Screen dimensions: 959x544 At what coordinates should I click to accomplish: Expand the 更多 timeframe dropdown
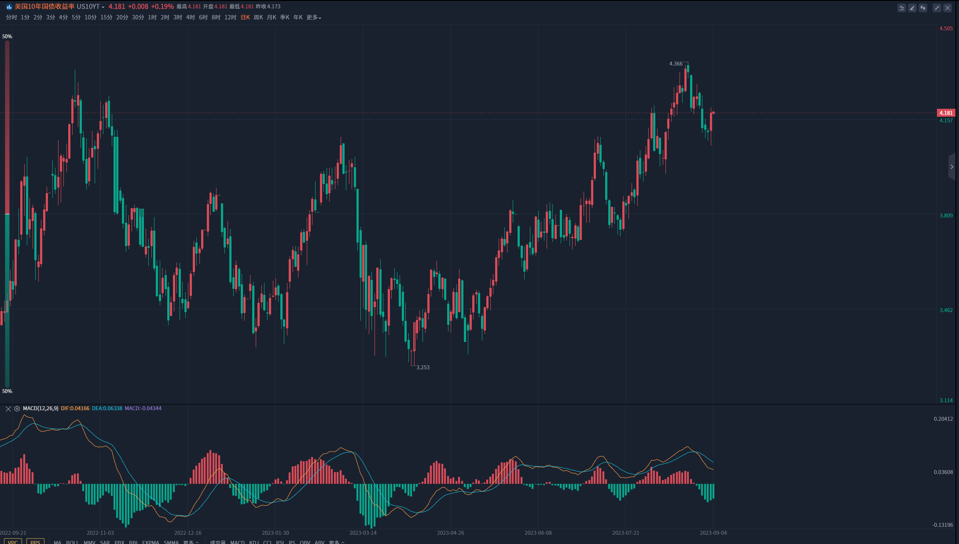pos(314,18)
